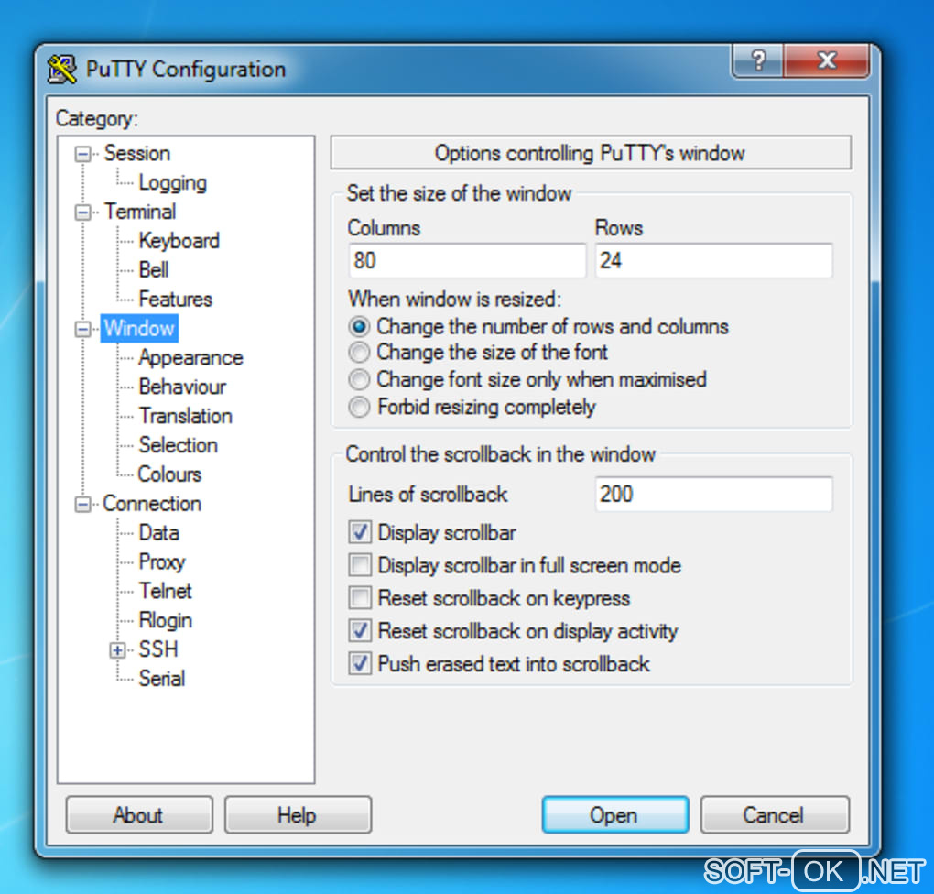Open the Behaviour category
The width and height of the screenshot is (934, 894).
pos(182,387)
